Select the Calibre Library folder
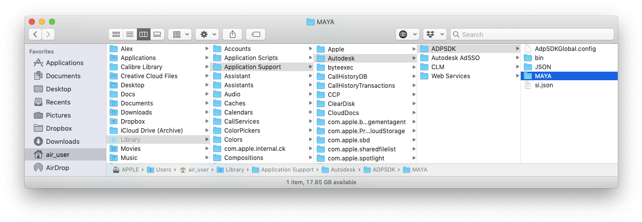The height and width of the screenshot is (222, 642). click(158, 67)
